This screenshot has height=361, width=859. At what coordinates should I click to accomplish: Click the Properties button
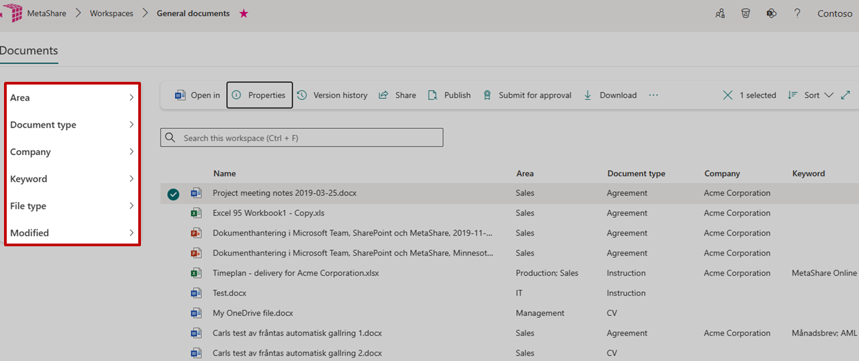pyautogui.click(x=259, y=95)
